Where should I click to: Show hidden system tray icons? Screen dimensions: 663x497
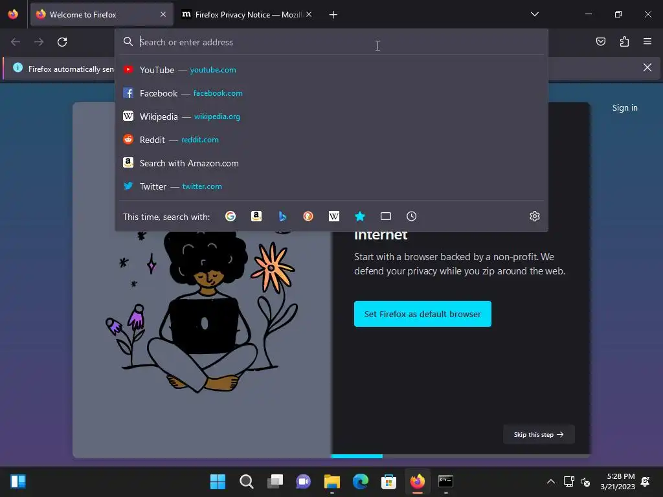tap(551, 481)
